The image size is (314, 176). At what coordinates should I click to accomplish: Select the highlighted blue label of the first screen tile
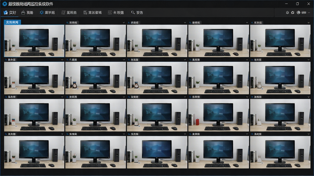[12, 22]
